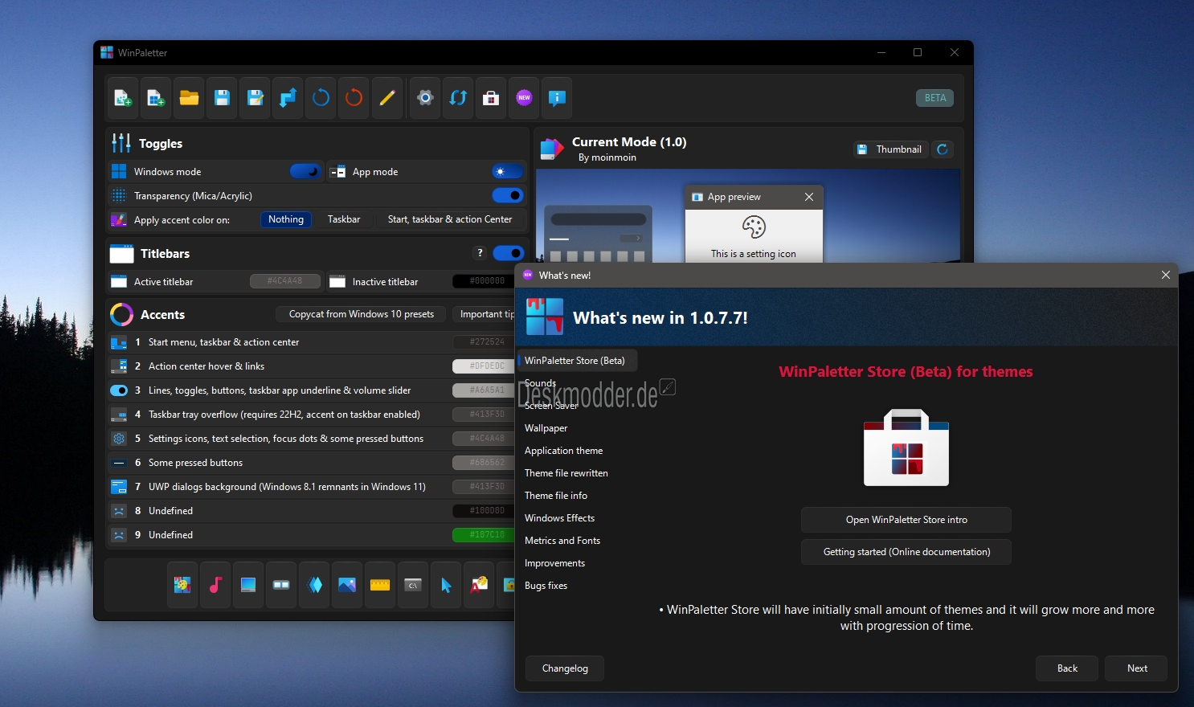1194x707 pixels.
Task: Open theme file with yellow folder icon
Action: click(x=189, y=98)
